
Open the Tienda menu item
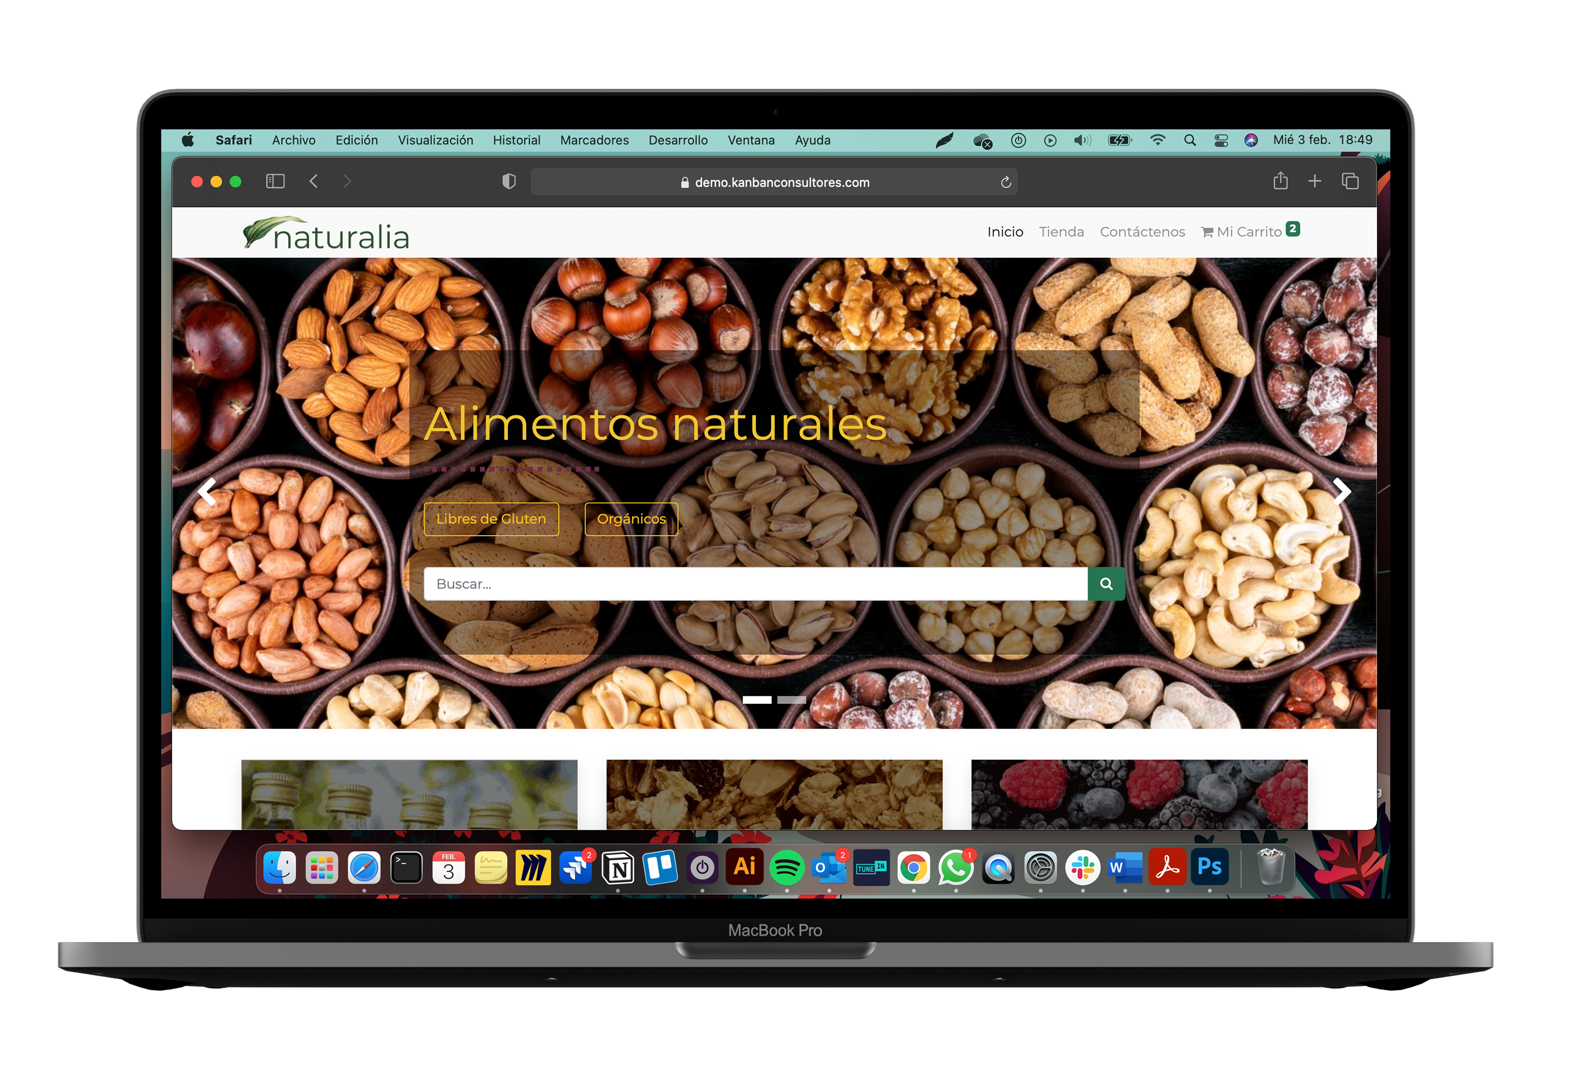1059,231
